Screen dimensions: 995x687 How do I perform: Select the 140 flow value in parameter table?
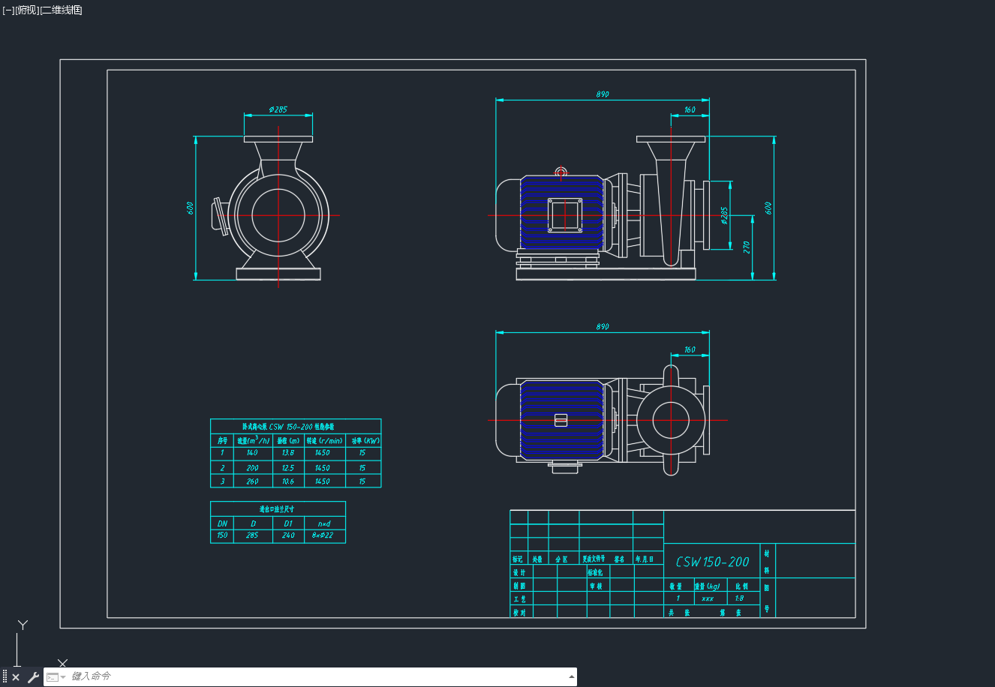pyautogui.click(x=252, y=453)
